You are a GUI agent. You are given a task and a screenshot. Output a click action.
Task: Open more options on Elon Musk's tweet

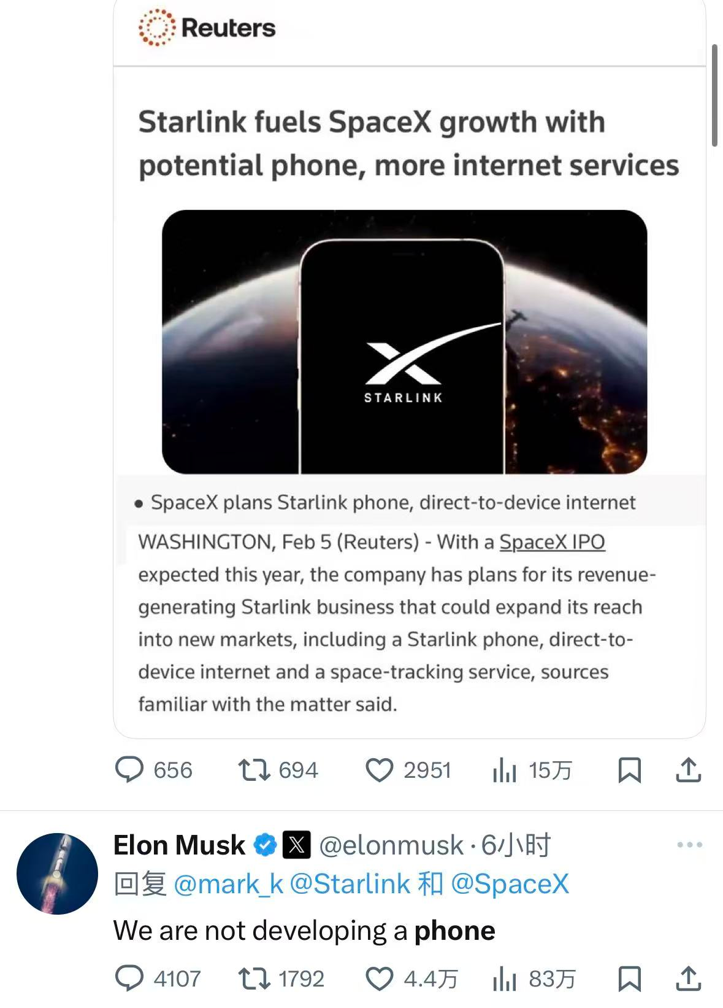point(689,845)
